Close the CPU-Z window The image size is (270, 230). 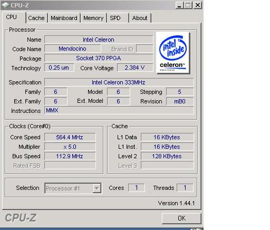(x=198, y=5)
